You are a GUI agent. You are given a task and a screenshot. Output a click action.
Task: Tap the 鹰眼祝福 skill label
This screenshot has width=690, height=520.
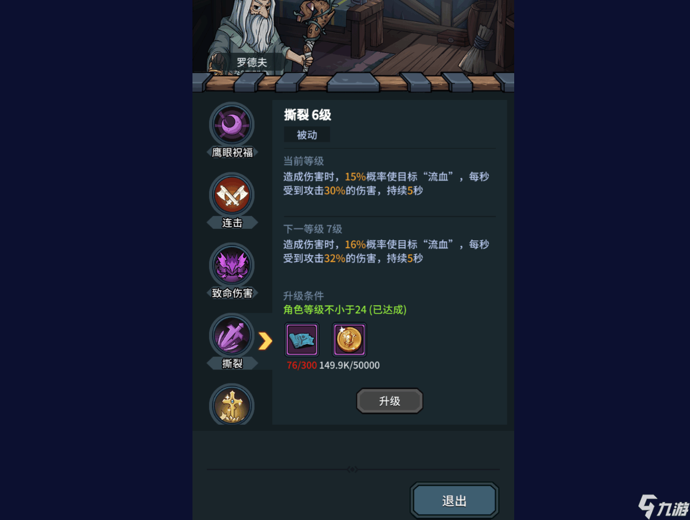point(232,153)
